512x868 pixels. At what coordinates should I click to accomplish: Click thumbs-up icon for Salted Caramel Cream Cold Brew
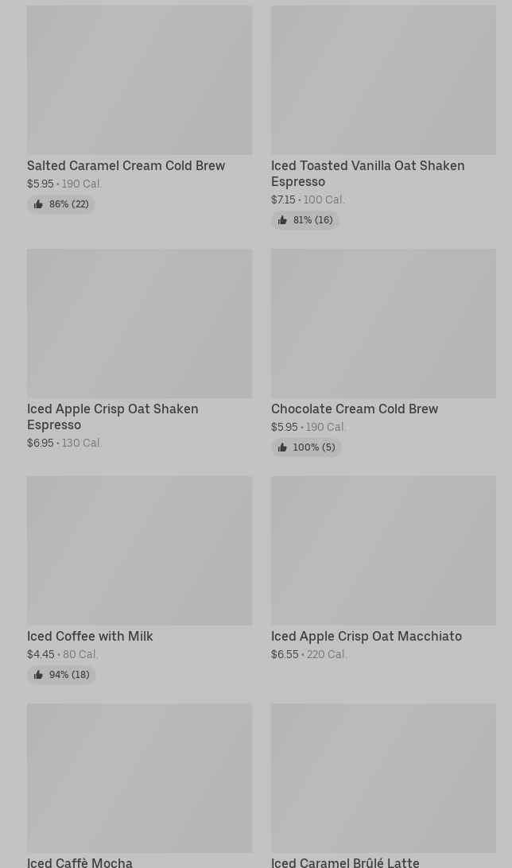[x=38, y=204]
